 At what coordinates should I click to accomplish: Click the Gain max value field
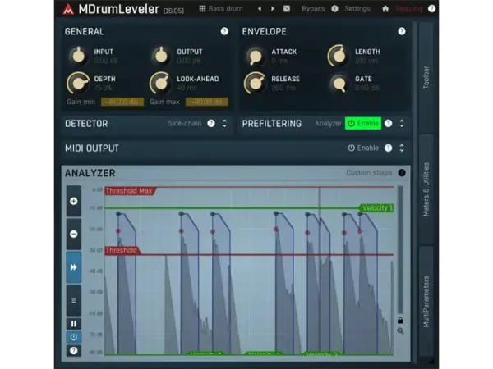(207, 102)
